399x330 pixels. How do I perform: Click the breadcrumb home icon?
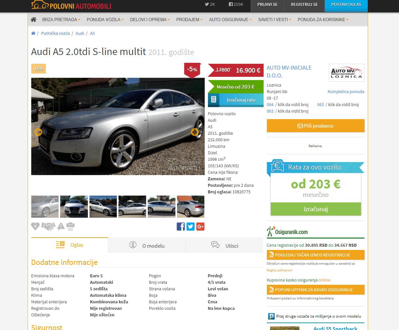click(33, 33)
